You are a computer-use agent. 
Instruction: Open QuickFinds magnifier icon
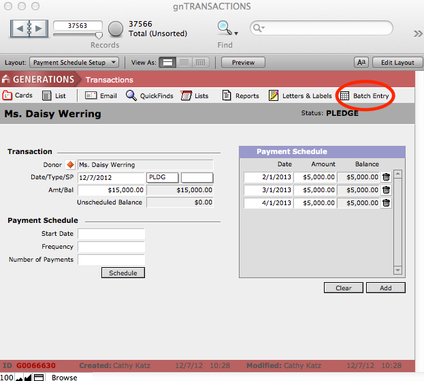click(131, 96)
